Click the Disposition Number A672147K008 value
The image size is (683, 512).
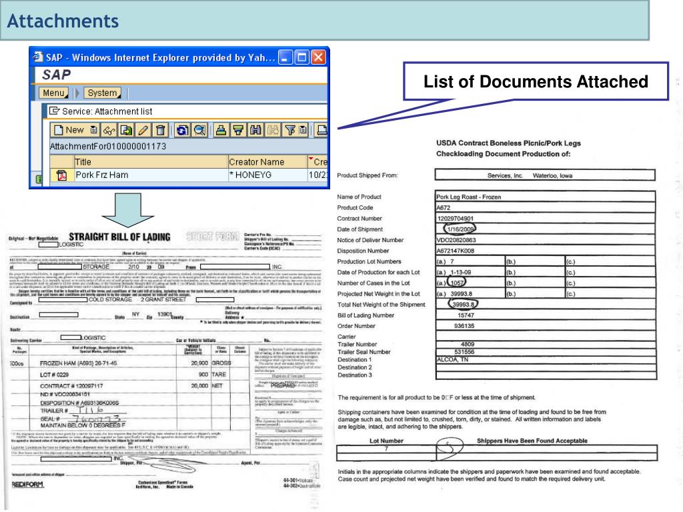click(455, 251)
